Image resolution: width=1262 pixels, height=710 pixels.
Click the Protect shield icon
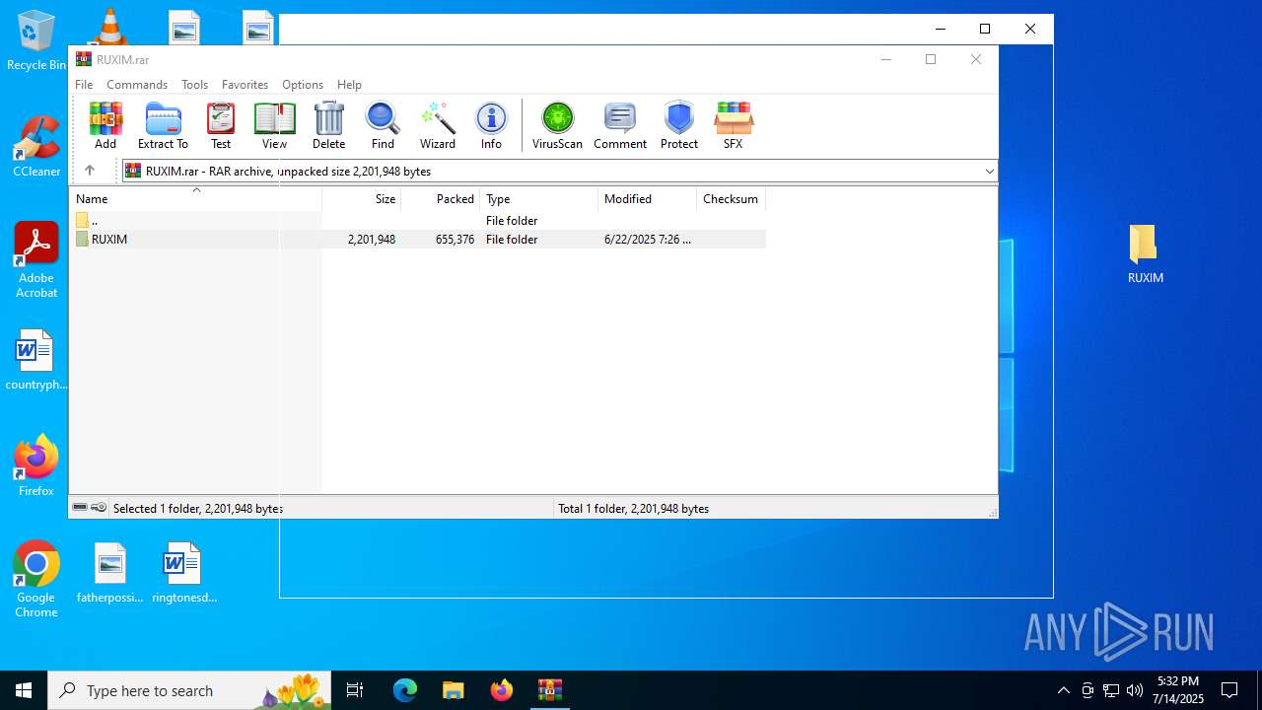tap(679, 125)
